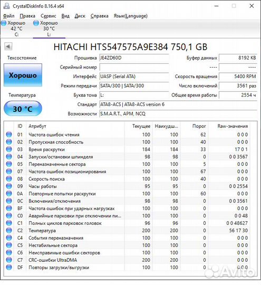Viewport: 261px width, 285px height.
Task: Click the Буква тома field L:
Action: tap(134, 95)
